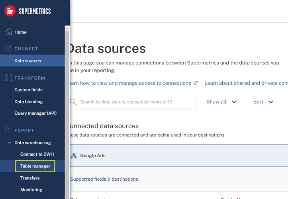The height and width of the screenshot is (199, 288).
Task: Click the CONNECT section heading
Action: (26, 49)
